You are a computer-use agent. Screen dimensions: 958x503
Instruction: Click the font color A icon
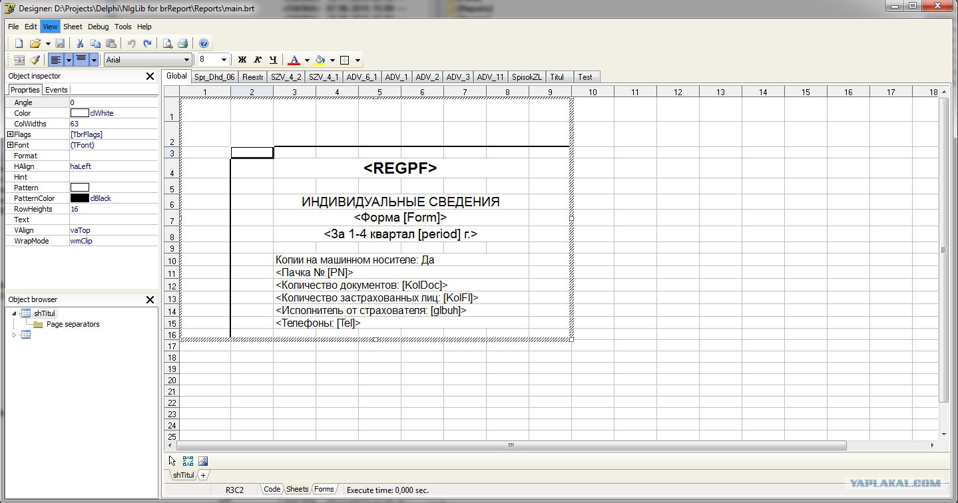click(294, 60)
